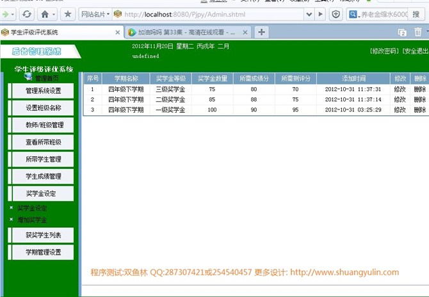Viewport: 429px width, 297px height.
Task: Click the 修改密码 link
Action: [384, 51]
